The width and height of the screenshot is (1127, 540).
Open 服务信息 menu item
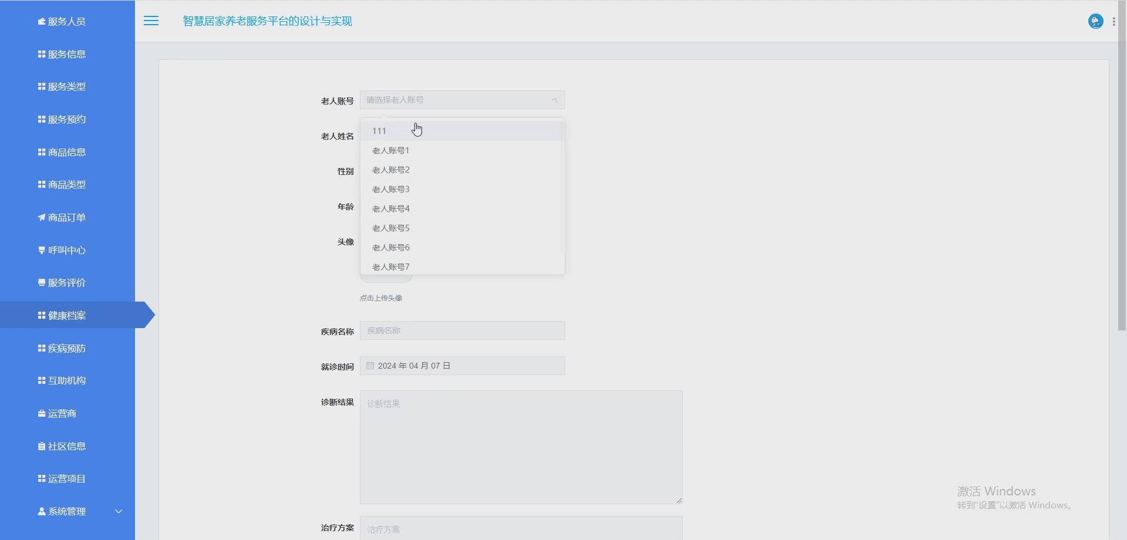click(x=68, y=54)
